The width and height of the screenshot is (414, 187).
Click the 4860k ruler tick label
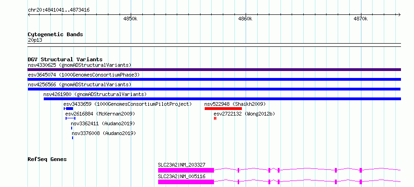coord(245,19)
